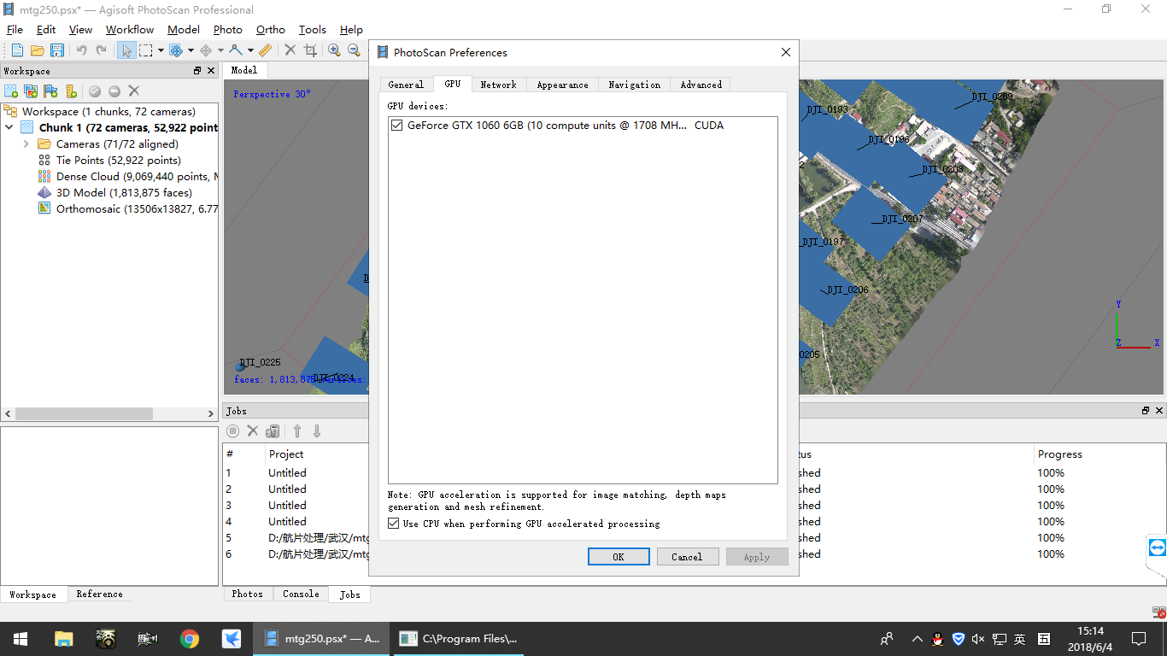Viewport: 1167px width, 656px height.
Task: Select the Ruler measurement tool
Action: pyautogui.click(x=265, y=50)
